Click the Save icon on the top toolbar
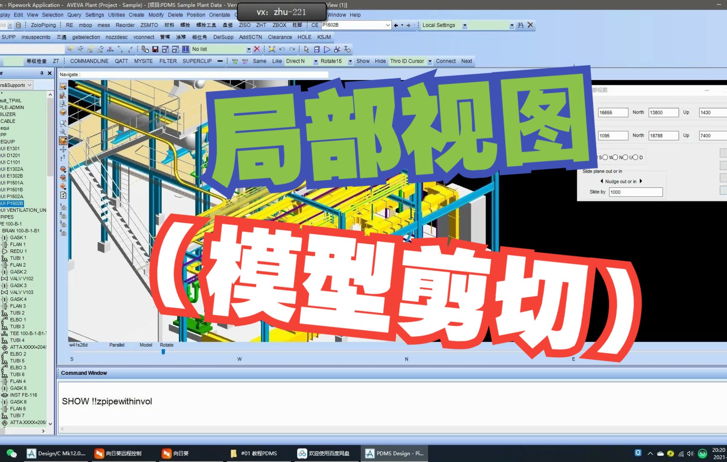Screen dimensions: 727x462 pos(155,49)
